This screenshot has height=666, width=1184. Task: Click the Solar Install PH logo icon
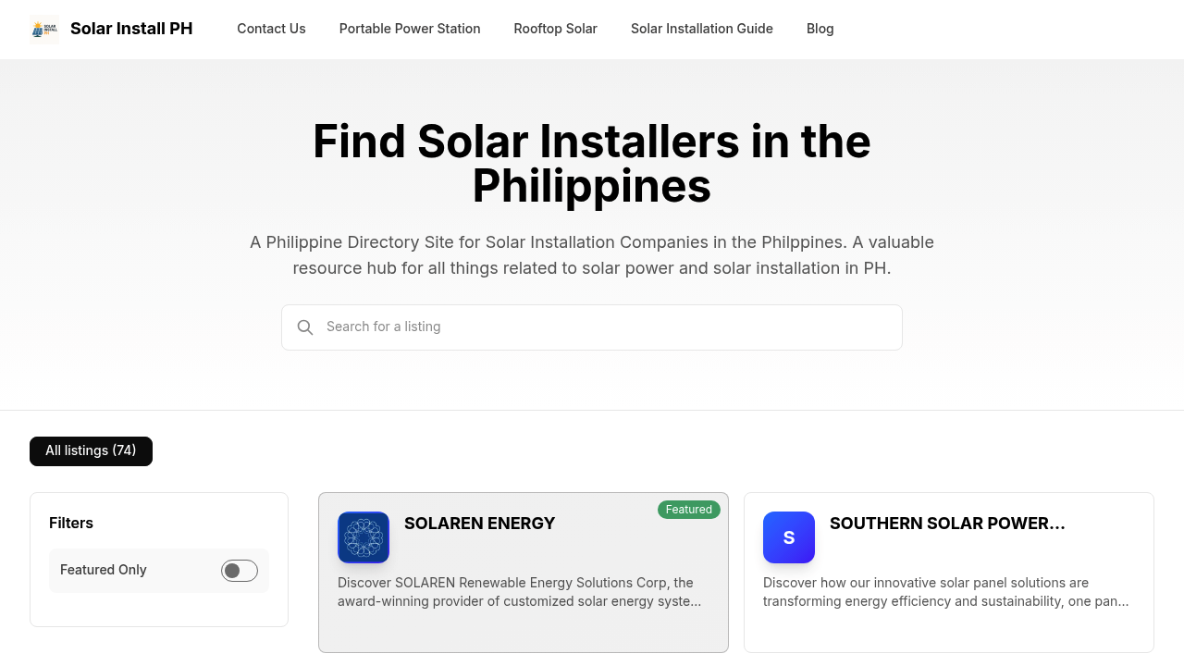43,29
